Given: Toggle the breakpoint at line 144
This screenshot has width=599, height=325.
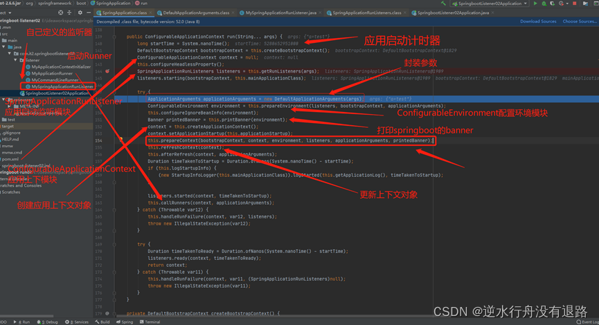Looking at the screenshot, I should (107, 71).
